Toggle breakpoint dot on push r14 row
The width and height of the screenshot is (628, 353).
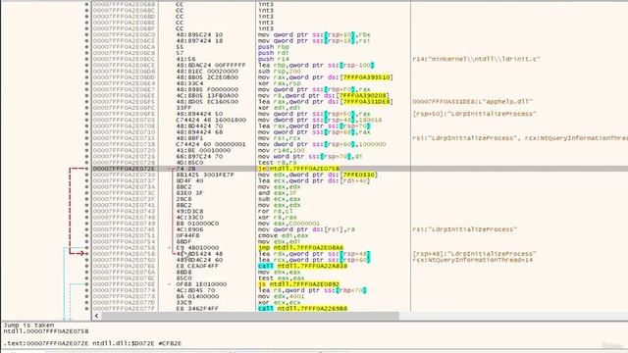86,59
